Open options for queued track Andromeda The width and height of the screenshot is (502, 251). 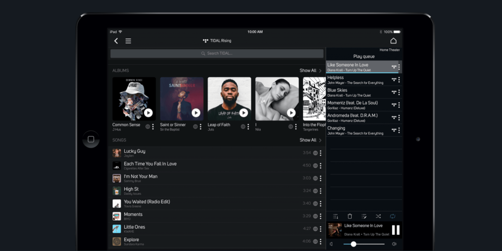click(x=399, y=117)
